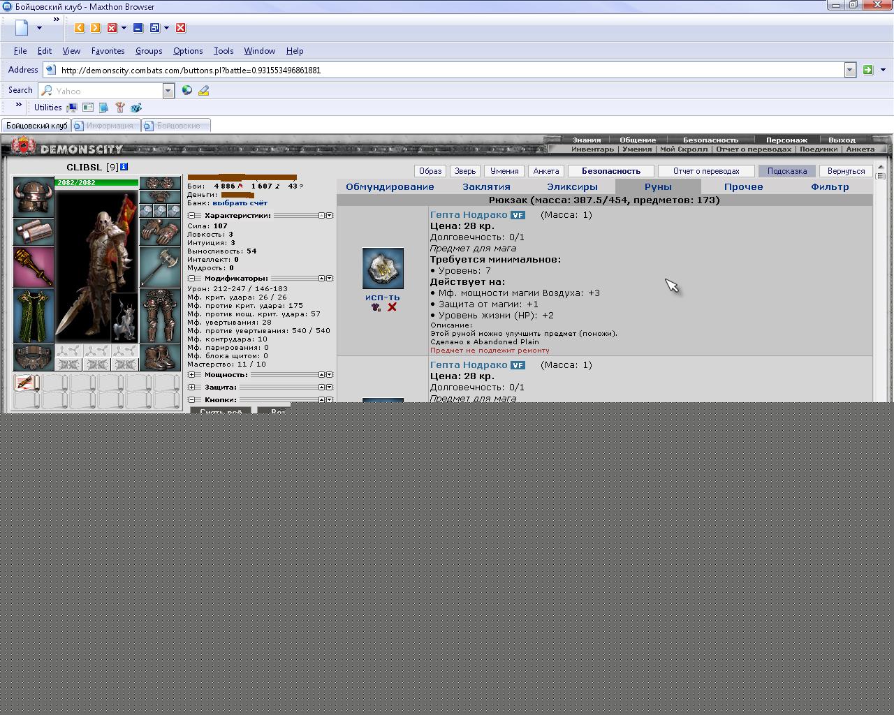Click the red Stop loading toolbar icon
The image size is (894, 715).
click(112, 28)
